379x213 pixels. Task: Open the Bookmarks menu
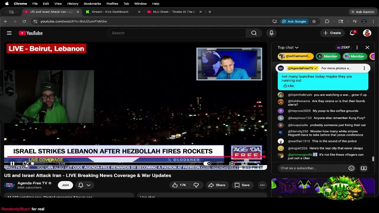coord(92,4)
